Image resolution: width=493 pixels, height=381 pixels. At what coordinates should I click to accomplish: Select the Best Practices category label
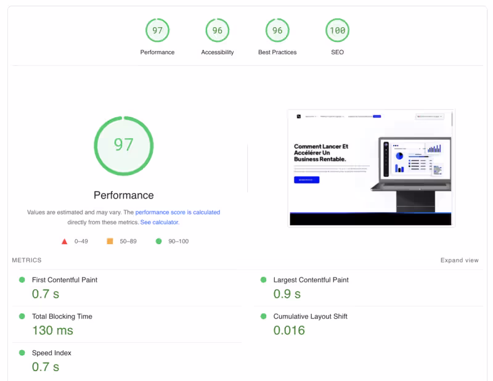click(277, 52)
